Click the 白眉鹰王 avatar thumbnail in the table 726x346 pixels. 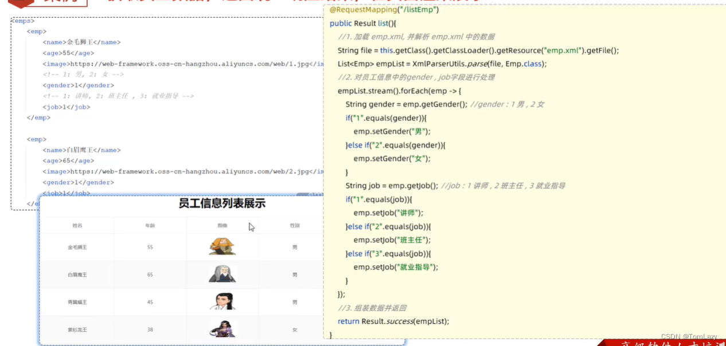tap(223, 274)
